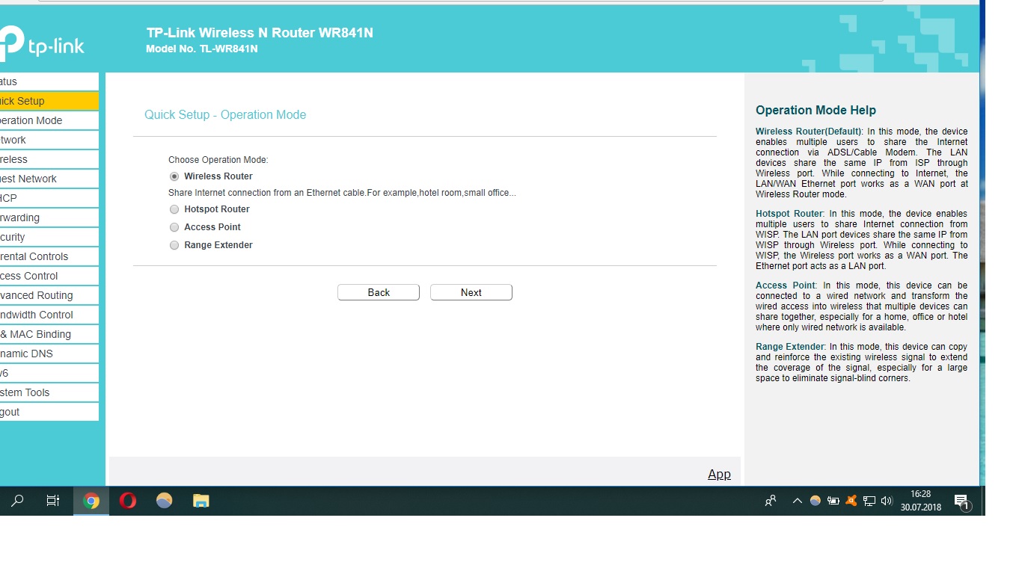Screen dimensions: 1022x574
Task: Open network settings from the system tray
Action: pyautogui.click(x=869, y=501)
